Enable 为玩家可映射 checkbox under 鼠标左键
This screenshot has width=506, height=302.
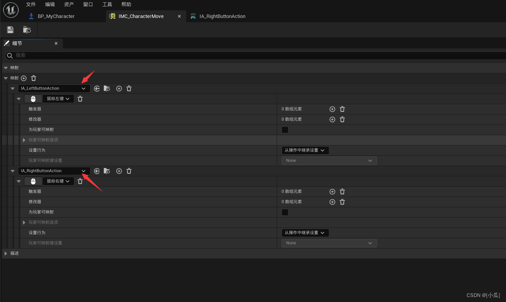click(285, 130)
